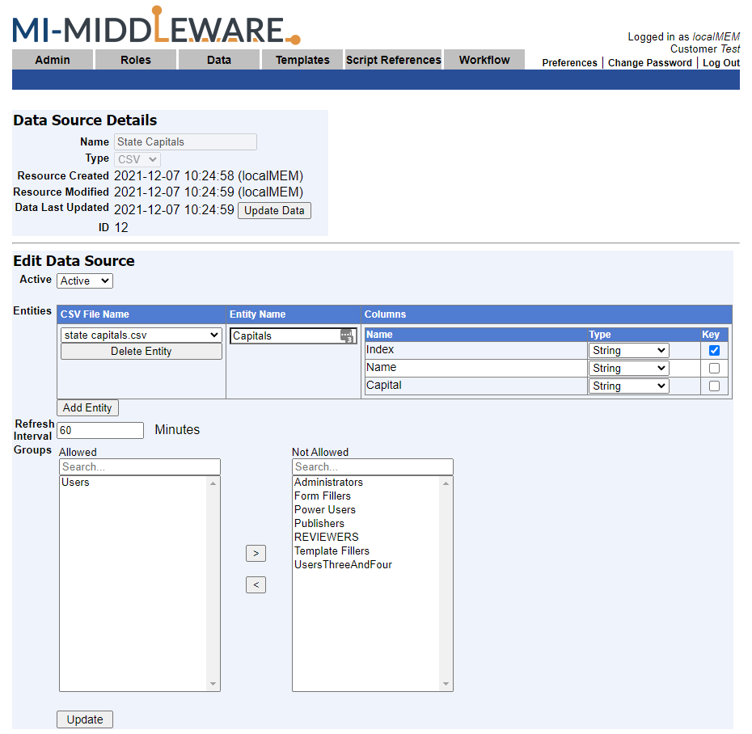Select REVIEWERS in the Not Allowed list
Screen dimensions: 752x734
pos(326,537)
